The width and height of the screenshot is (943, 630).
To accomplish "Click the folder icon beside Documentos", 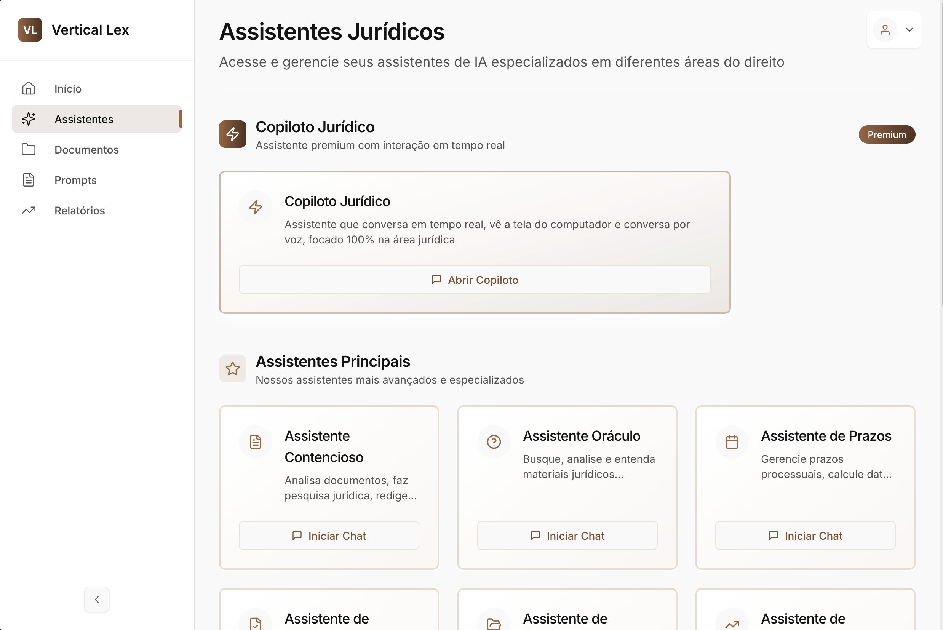I will [x=29, y=149].
